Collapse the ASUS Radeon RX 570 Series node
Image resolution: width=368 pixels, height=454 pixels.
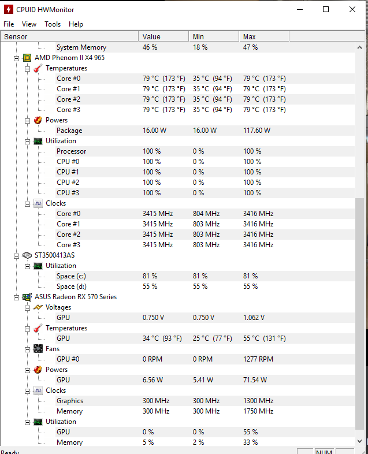[x=16, y=297]
